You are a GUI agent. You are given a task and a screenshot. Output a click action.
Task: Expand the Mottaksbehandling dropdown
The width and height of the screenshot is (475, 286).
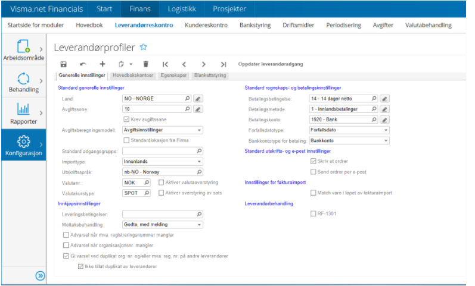click(x=163, y=225)
